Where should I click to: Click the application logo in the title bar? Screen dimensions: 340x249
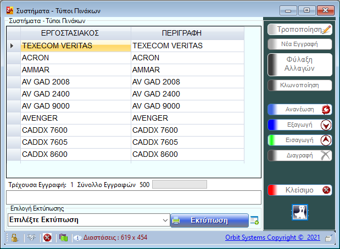pos(10,10)
